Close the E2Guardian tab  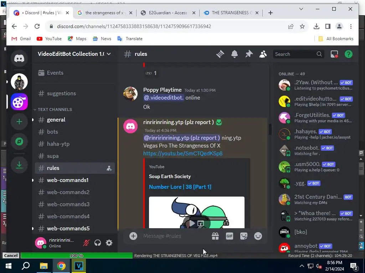194,13
